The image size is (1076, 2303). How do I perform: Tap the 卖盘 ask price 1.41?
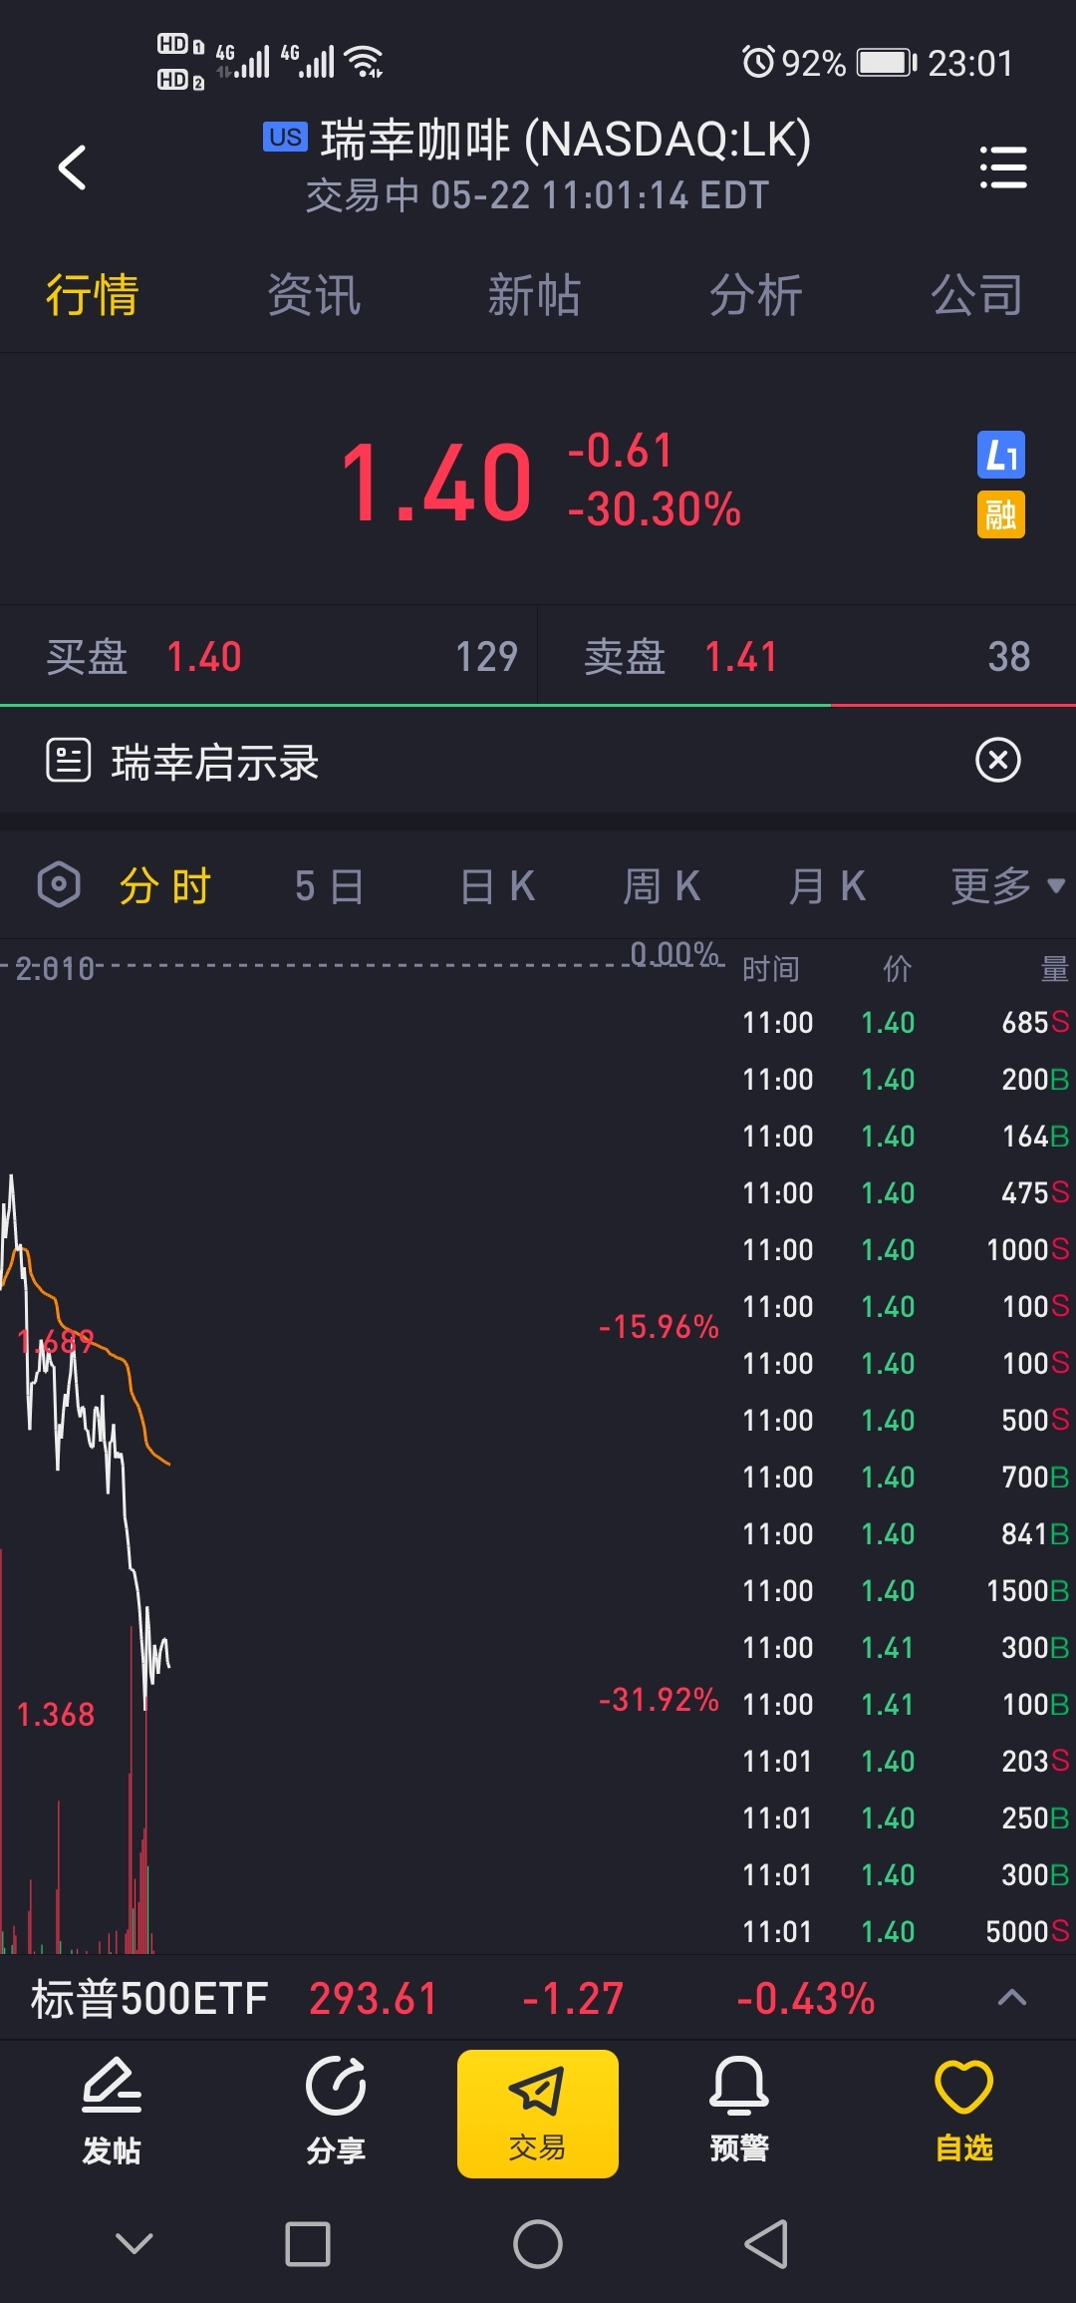(740, 657)
